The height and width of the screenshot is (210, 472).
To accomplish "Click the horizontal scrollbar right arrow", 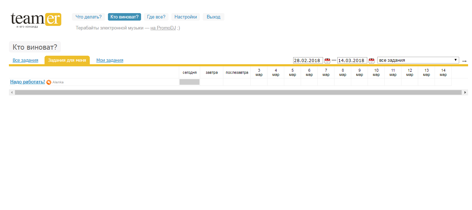I will coord(465,92).
